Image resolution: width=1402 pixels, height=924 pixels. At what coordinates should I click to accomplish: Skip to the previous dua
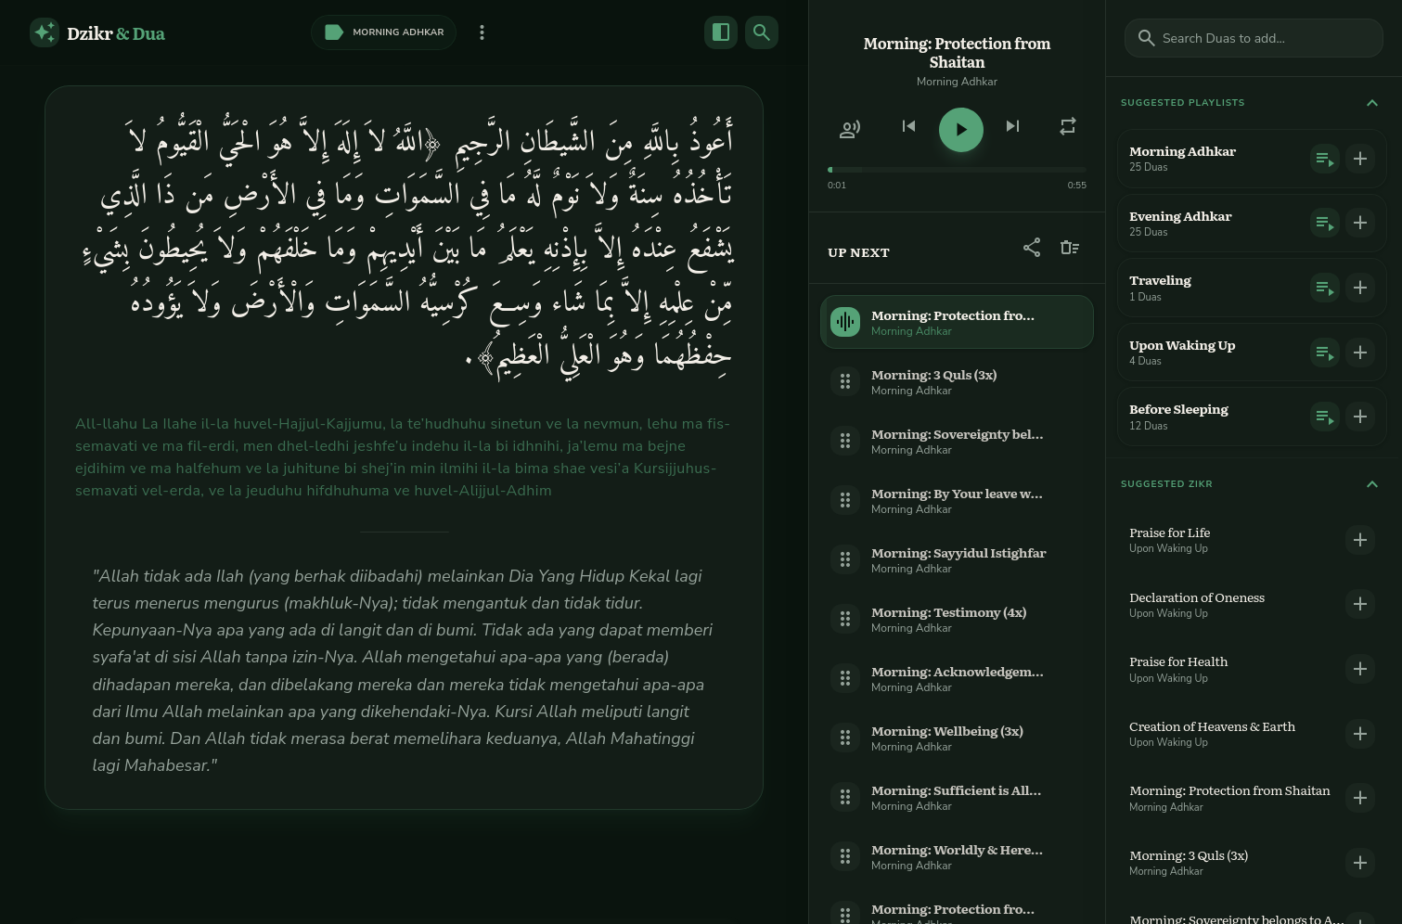(908, 126)
